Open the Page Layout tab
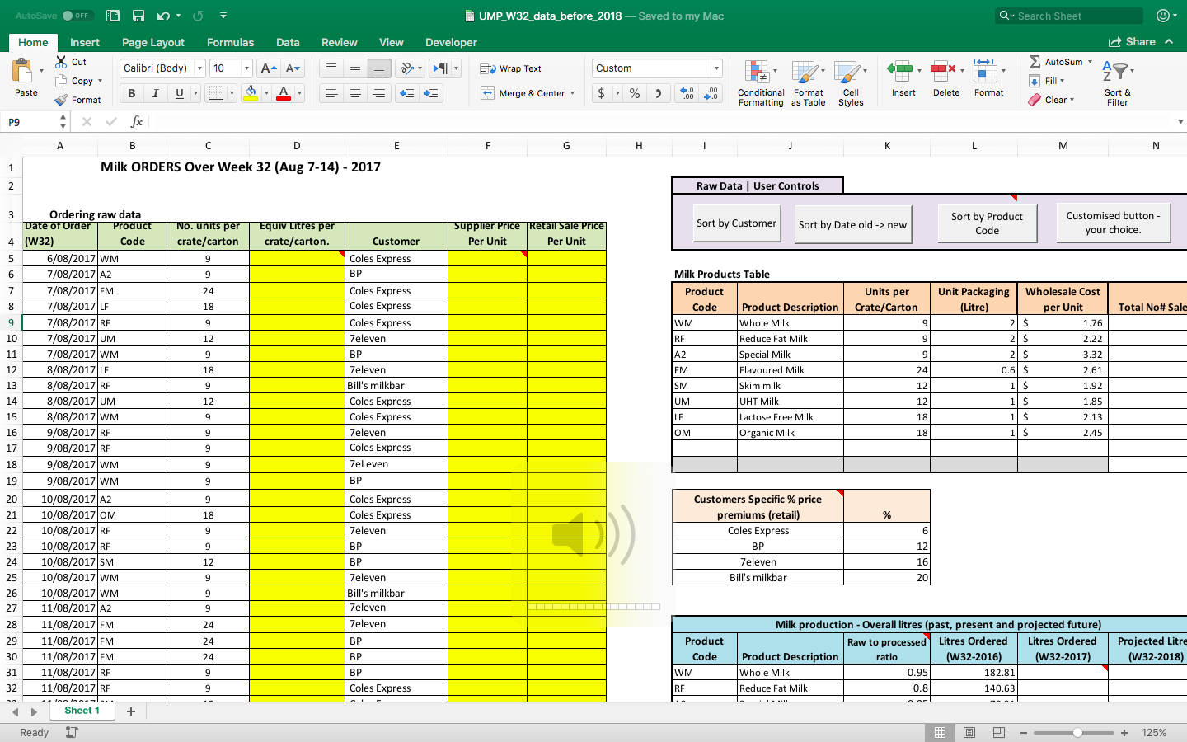This screenshot has height=742, width=1187. (153, 42)
